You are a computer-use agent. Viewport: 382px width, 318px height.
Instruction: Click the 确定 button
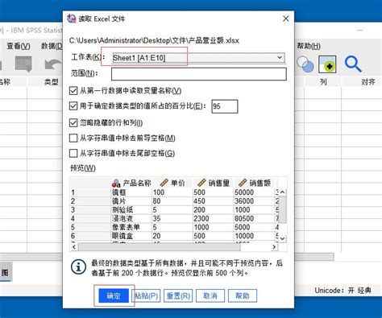(114, 295)
